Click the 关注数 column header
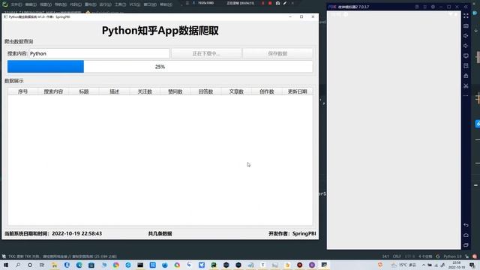The image size is (480, 270). 145,91
